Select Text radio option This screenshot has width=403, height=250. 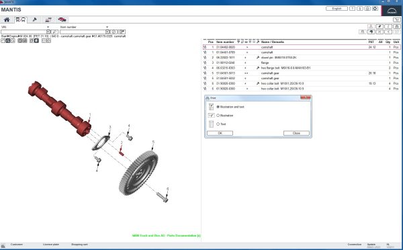pos(218,124)
